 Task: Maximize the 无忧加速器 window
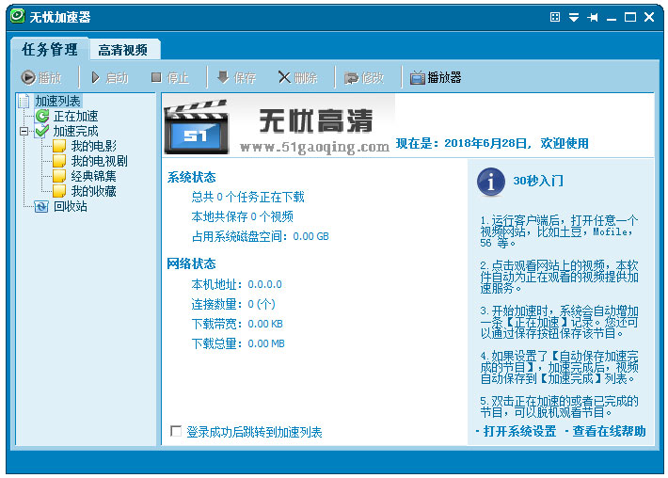click(630, 17)
